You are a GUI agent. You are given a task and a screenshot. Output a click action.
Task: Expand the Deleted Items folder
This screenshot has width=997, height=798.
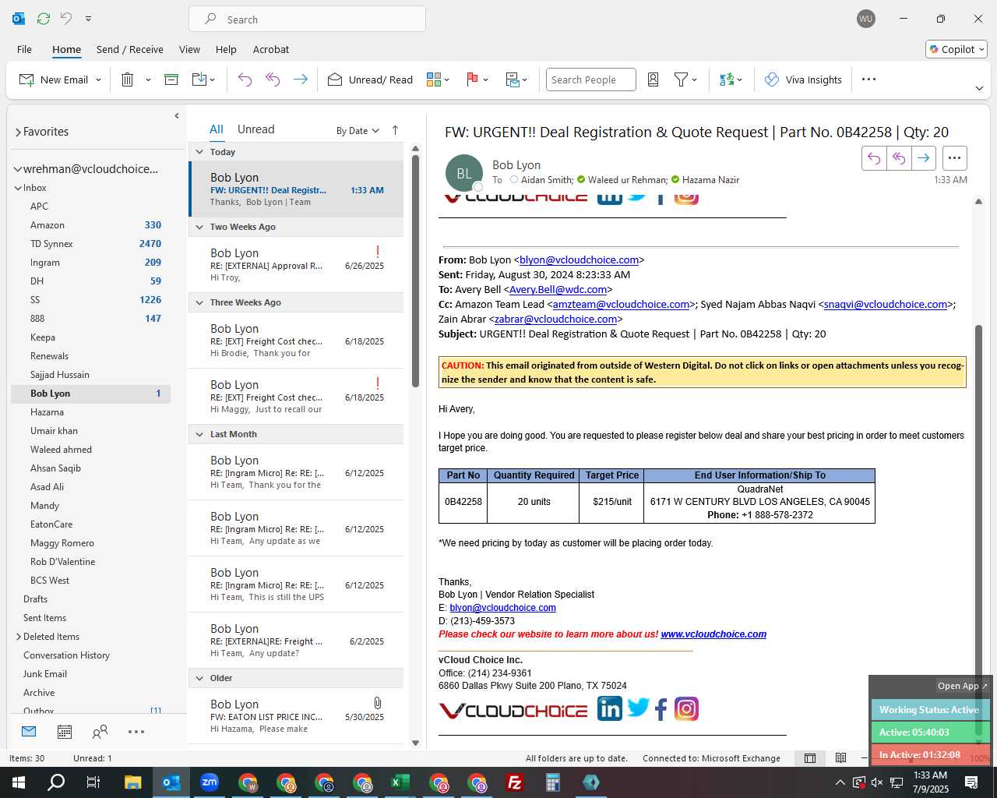[x=18, y=637]
